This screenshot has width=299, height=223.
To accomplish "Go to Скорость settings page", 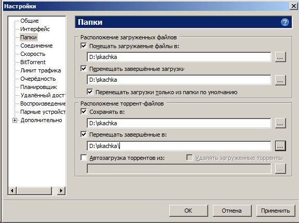I will click(x=33, y=54).
